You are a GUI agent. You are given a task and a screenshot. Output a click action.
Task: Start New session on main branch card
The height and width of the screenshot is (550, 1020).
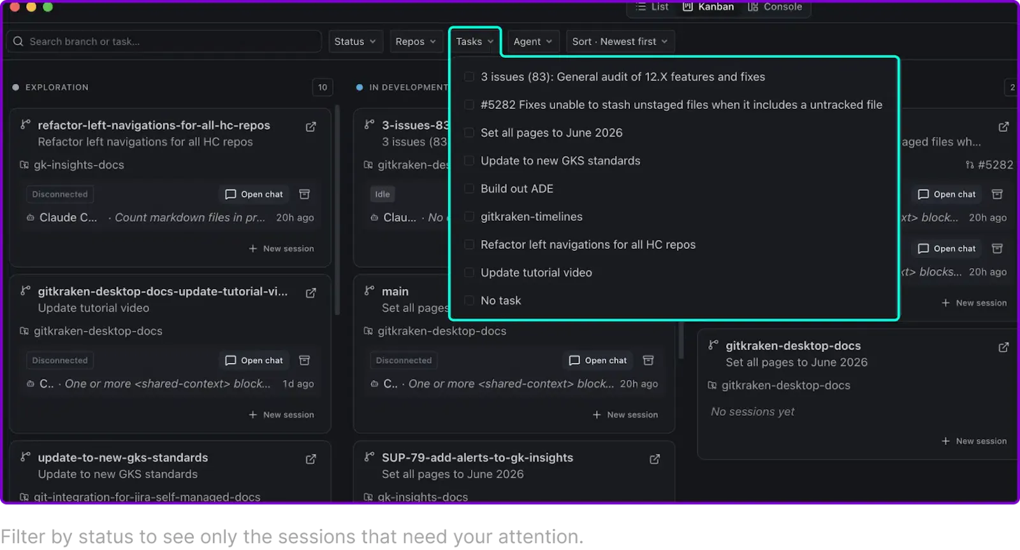coord(625,415)
